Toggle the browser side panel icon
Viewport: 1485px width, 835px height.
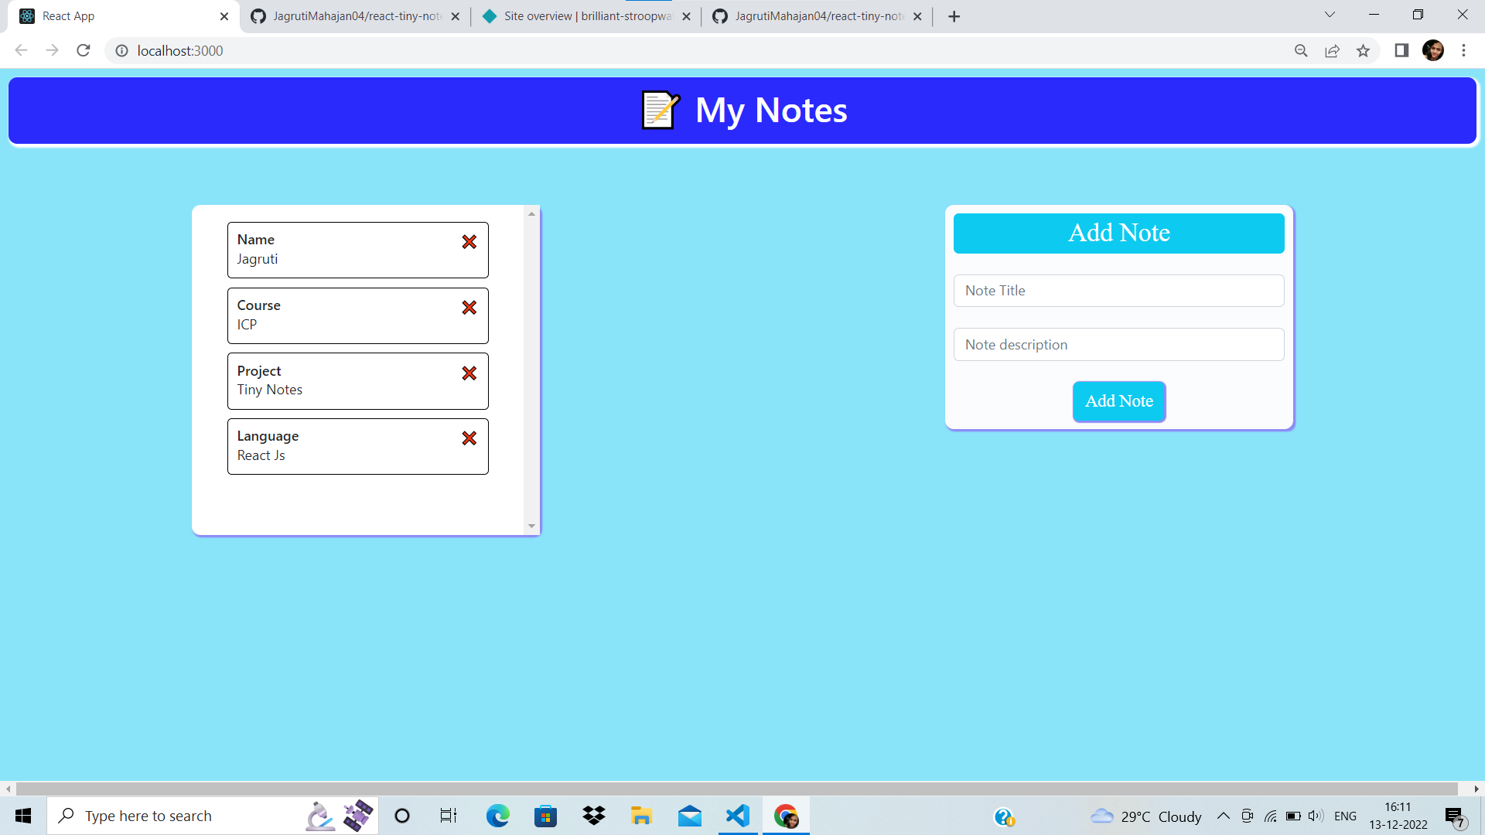click(1401, 51)
